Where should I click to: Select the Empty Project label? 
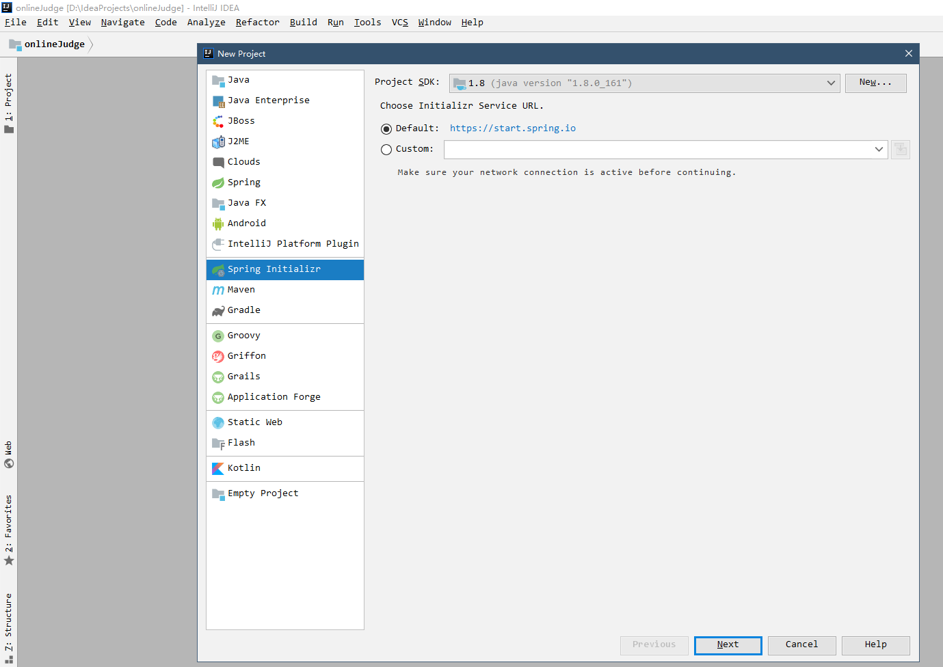point(263,493)
